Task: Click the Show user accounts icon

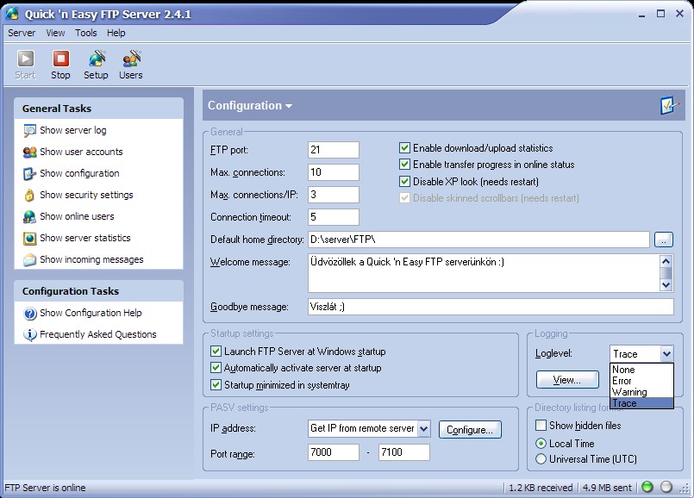Action: (29, 153)
